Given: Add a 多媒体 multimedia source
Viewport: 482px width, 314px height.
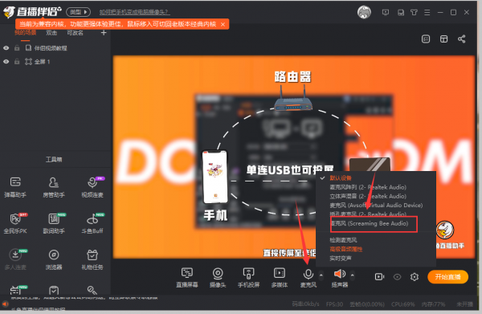Looking at the screenshot, I should click(x=280, y=277).
